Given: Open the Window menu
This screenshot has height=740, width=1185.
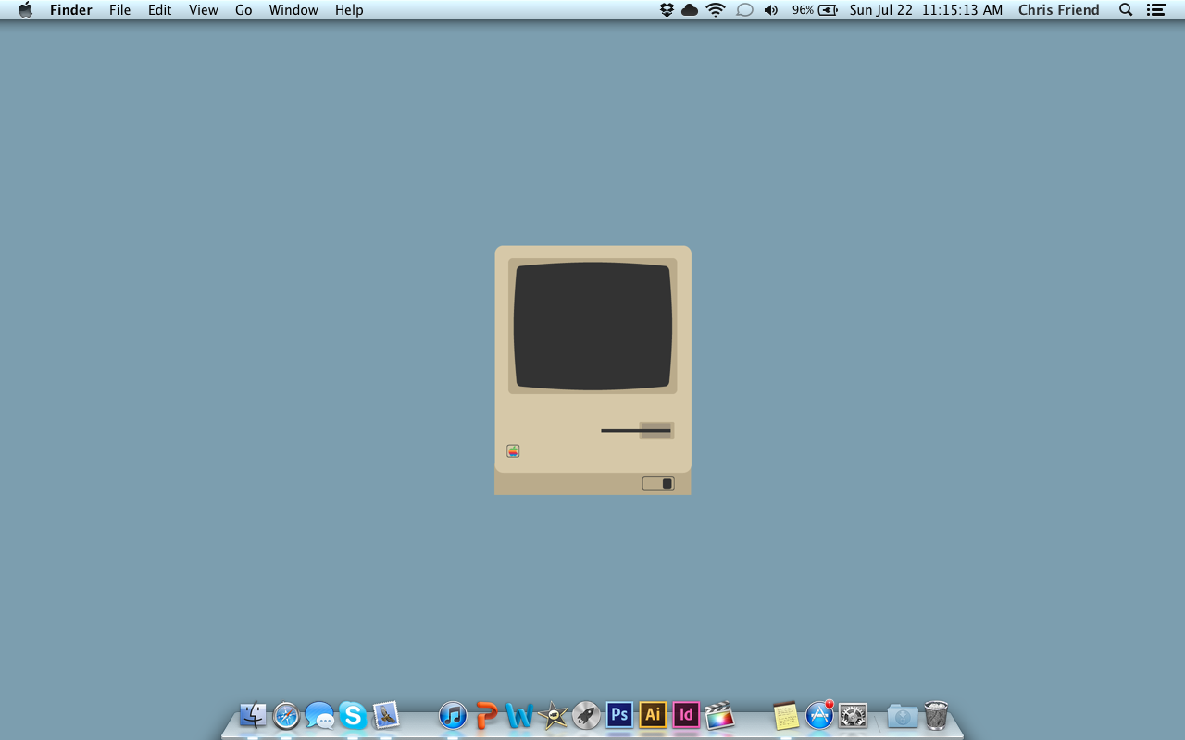Looking at the screenshot, I should tap(293, 10).
